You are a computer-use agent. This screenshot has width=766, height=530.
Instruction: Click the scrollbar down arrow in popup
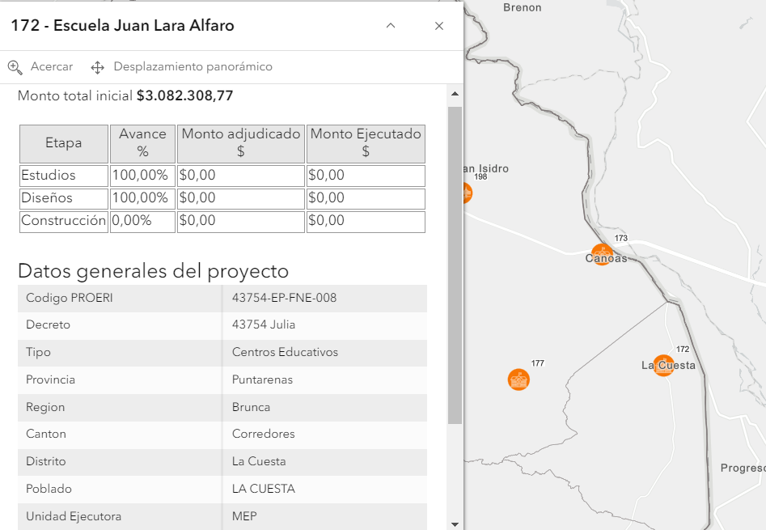pyautogui.click(x=455, y=524)
